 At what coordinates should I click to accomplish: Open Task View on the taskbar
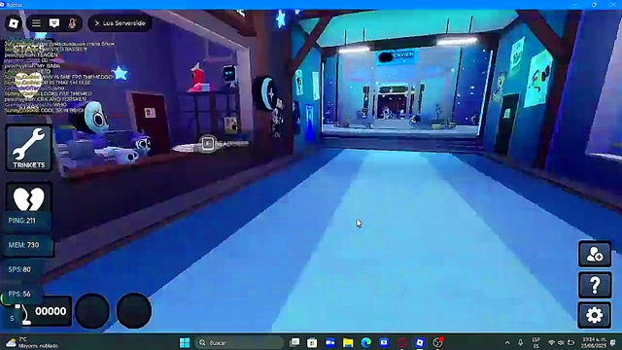click(294, 342)
